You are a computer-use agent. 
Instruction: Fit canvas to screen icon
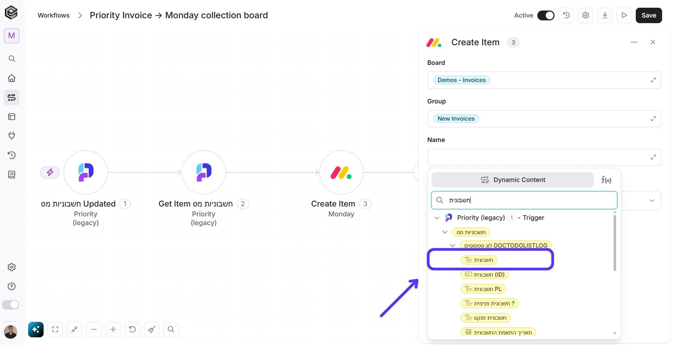coord(55,330)
